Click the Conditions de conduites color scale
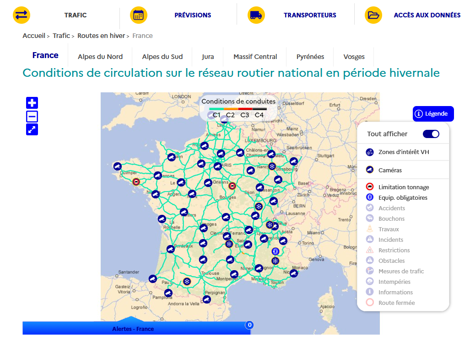Image resolution: width=470 pixels, height=341 pixels. pyautogui.click(x=238, y=109)
